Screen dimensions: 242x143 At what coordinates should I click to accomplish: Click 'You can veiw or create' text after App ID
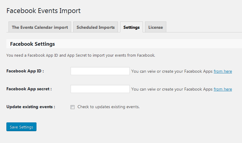pyautogui.click(x=172, y=71)
